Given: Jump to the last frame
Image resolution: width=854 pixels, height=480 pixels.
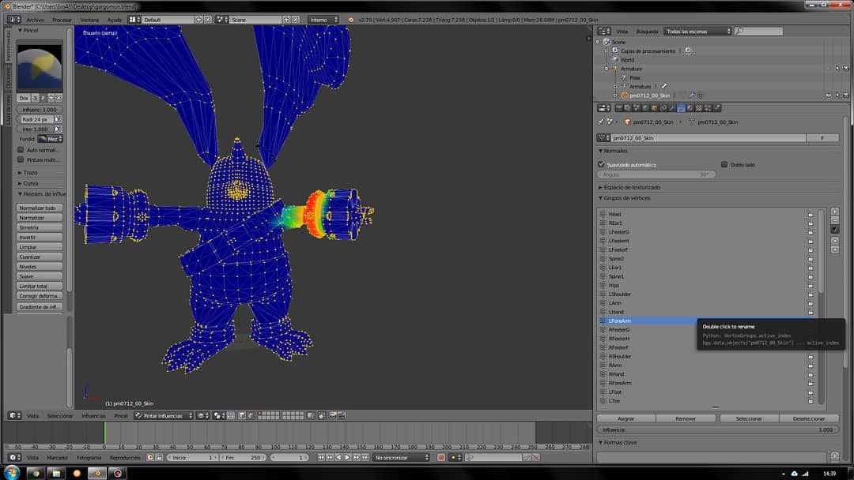Looking at the screenshot, I should click(x=365, y=458).
